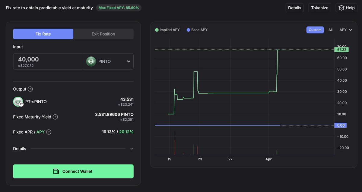Click the Details label in the left panel
The image size is (362, 192).
coord(20,149)
